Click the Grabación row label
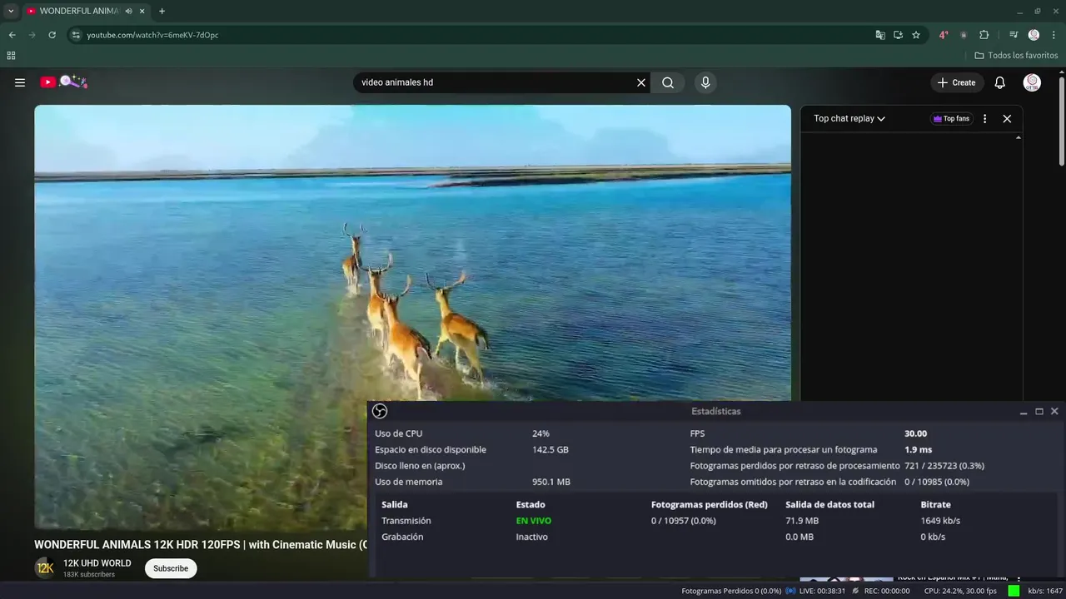The height and width of the screenshot is (599, 1066). tap(402, 537)
